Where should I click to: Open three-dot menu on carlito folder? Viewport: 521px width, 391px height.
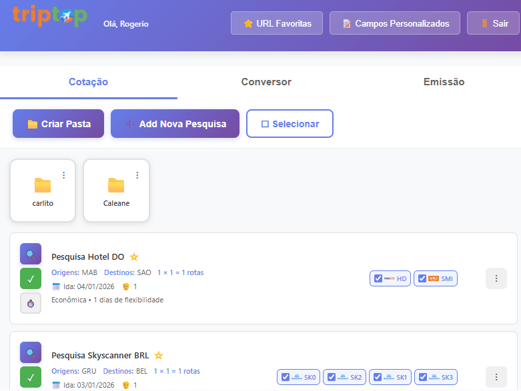pyautogui.click(x=64, y=175)
